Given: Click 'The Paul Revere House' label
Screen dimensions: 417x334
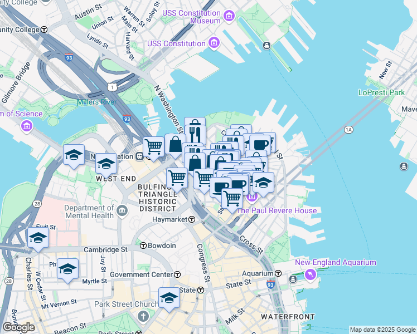Looking at the screenshot, I should [277, 210].
